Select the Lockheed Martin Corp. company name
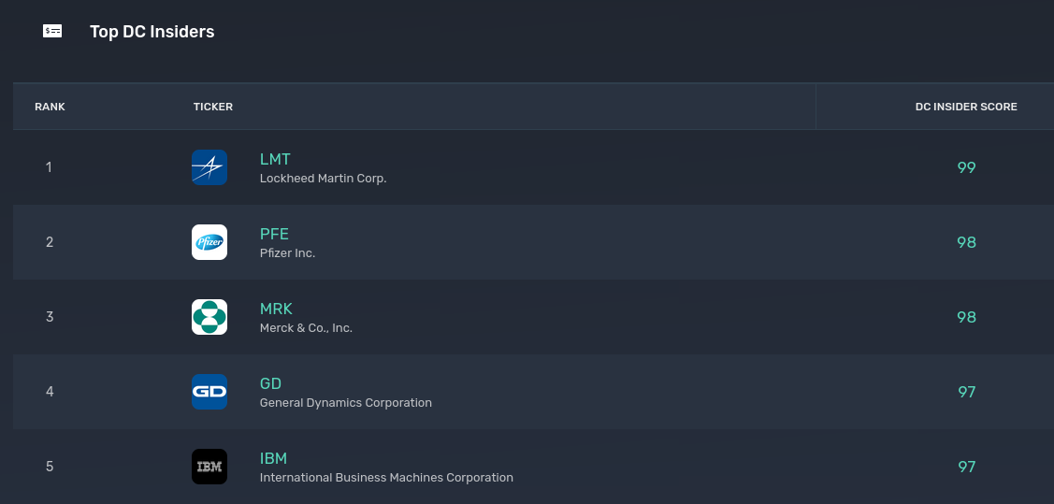This screenshot has width=1054, height=504. coord(324,179)
